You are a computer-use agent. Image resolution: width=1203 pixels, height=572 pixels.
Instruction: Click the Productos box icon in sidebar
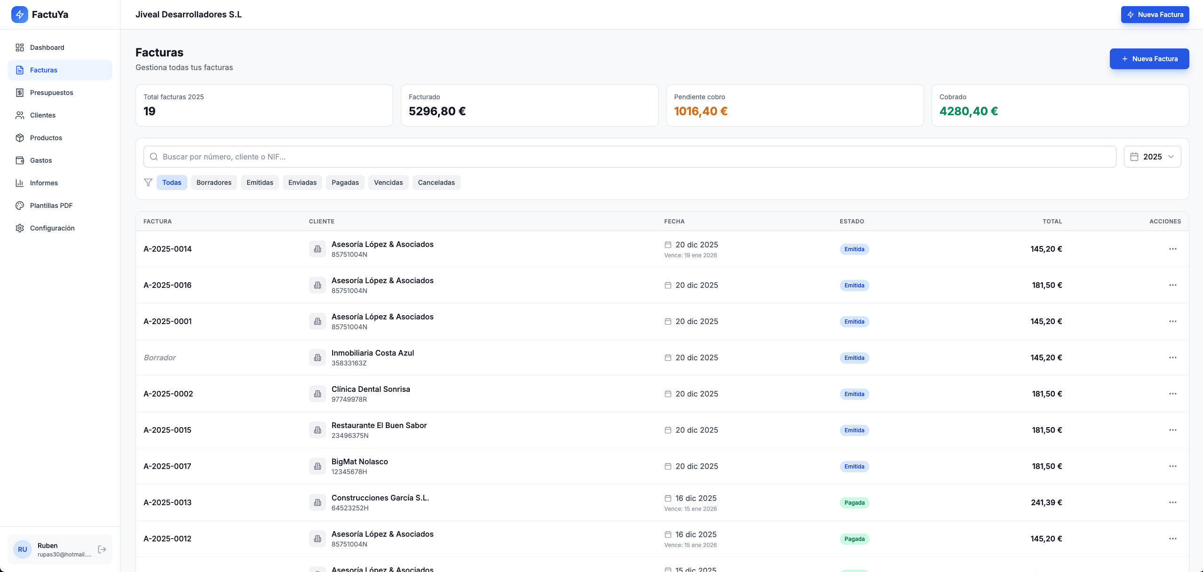[x=19, y=137]
